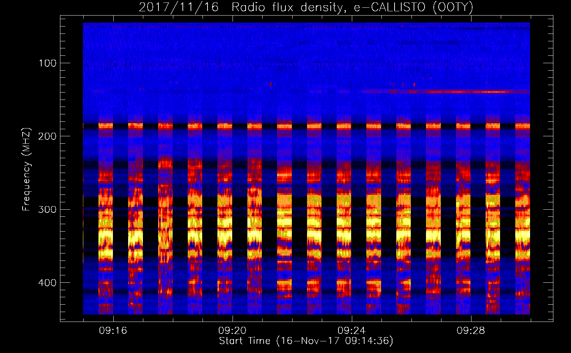
Task: Click the 09:28 time tick label
Action: click(471, 330)
